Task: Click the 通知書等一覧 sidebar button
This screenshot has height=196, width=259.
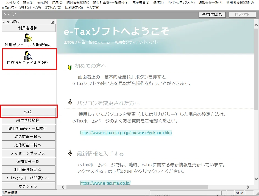Action: pos(29,162)
